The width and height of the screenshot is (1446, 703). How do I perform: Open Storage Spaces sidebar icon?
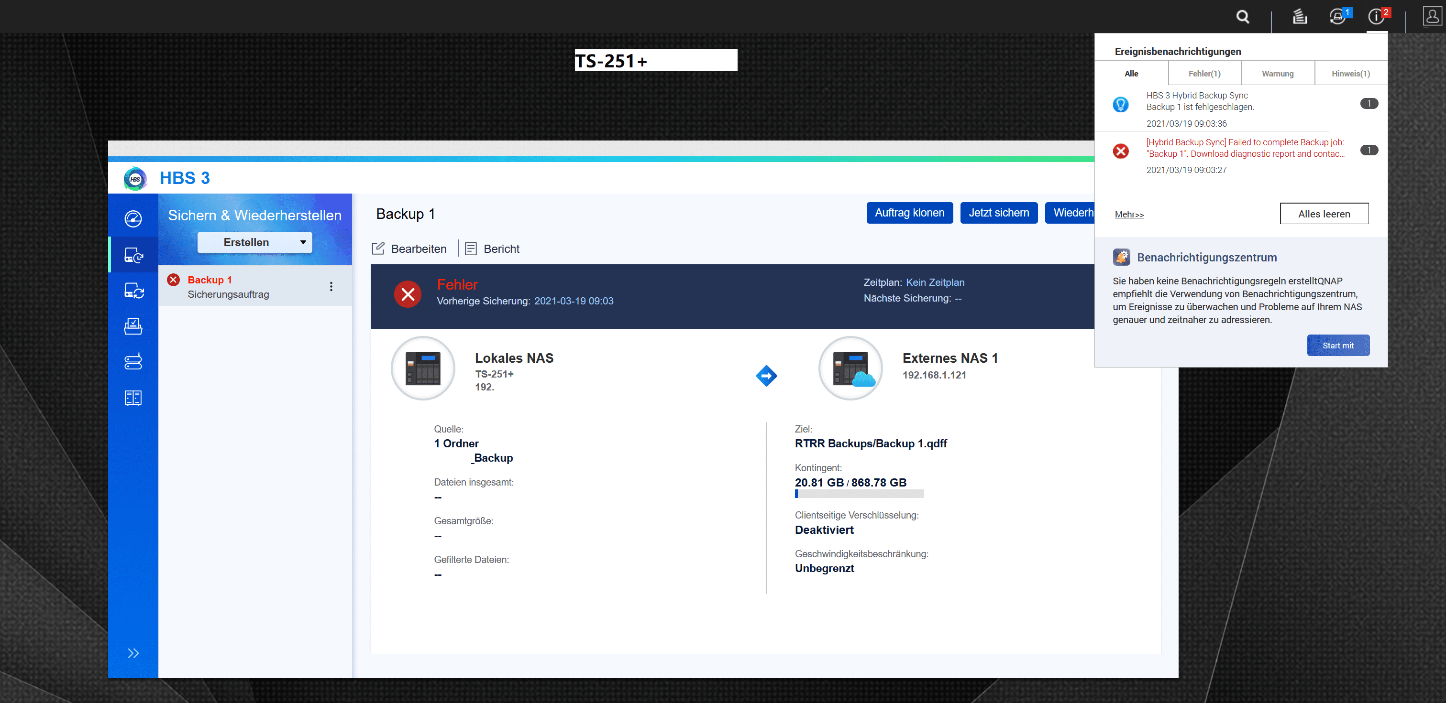133,362
